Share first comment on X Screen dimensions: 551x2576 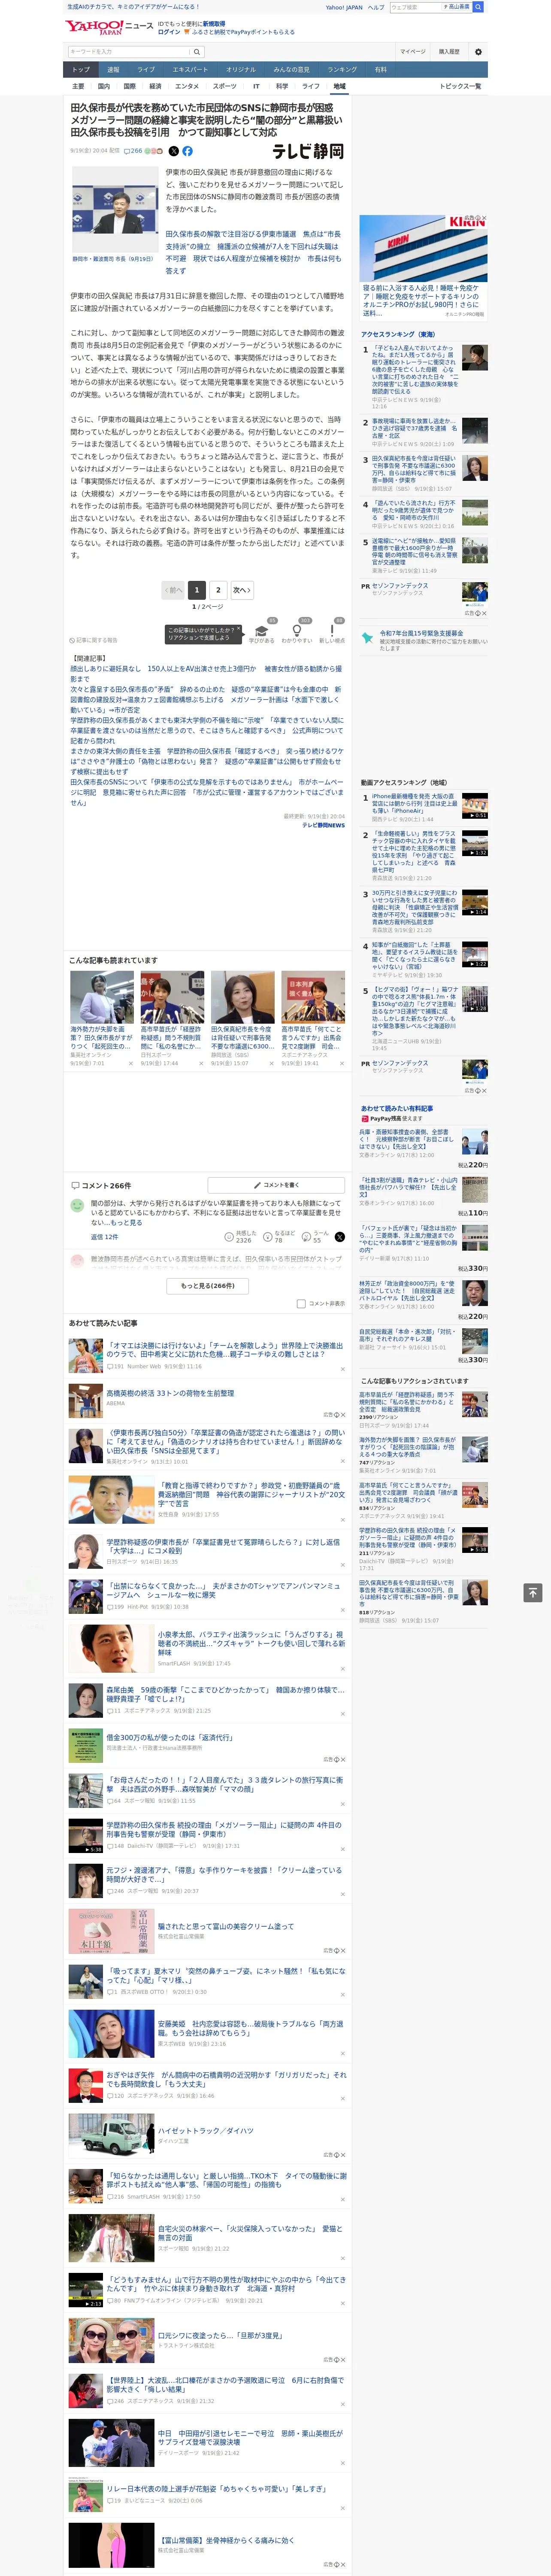tap(340, 1237)
